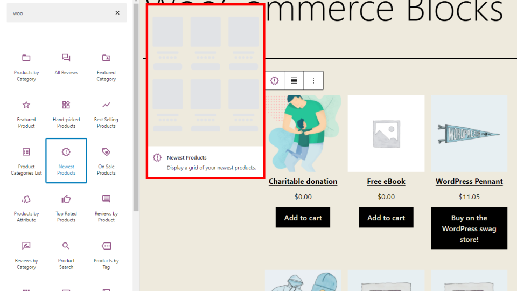Click the Charitable donation product image
This screenshot has width=517, height=291.
tap(303, 133)
